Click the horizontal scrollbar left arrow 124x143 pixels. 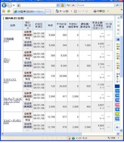point(3,134)
